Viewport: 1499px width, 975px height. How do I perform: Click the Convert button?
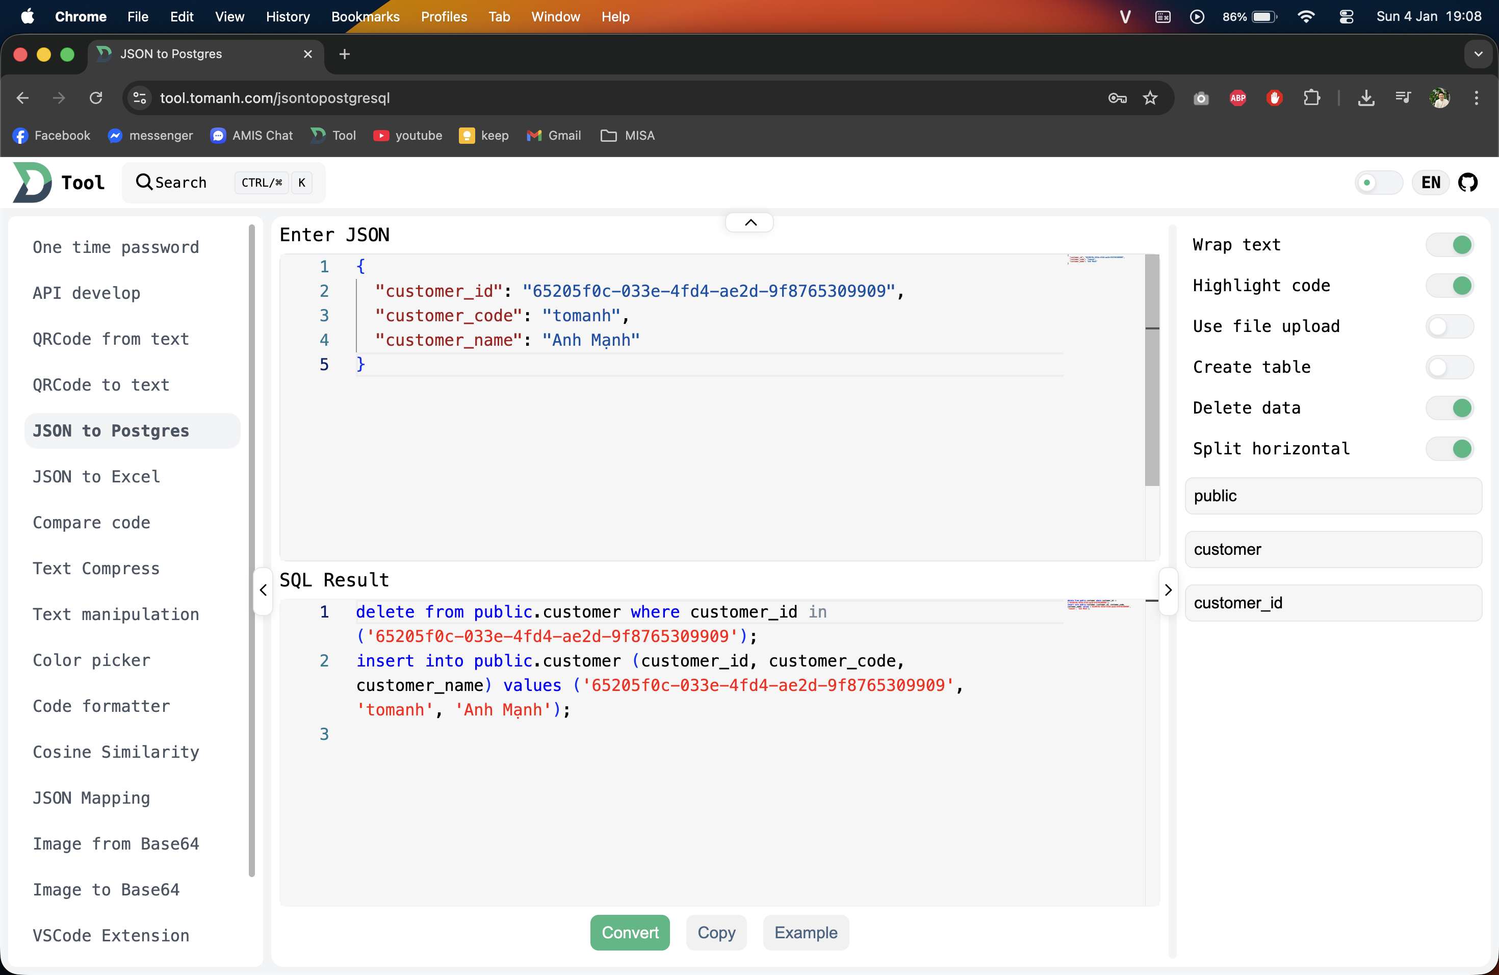pos(630,933)
